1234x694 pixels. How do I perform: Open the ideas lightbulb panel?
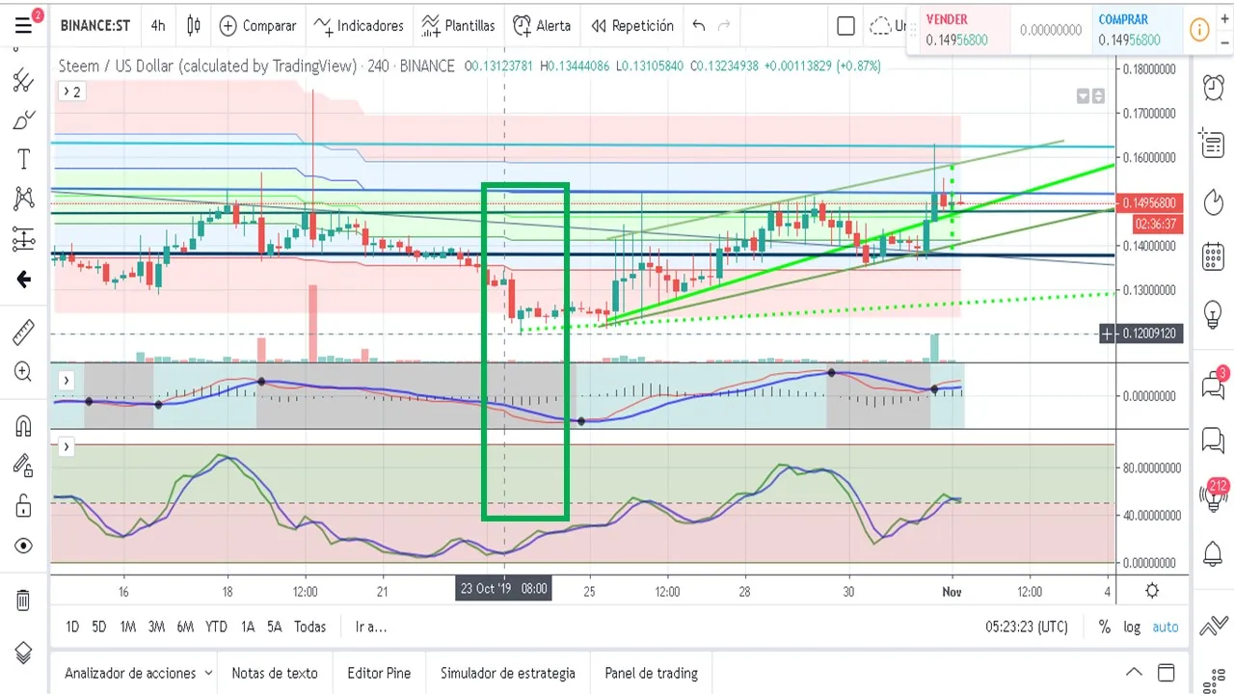pos(1214,314)
